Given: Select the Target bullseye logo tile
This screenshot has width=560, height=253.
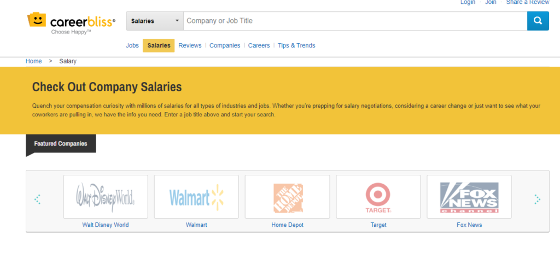Looking at the screenshot, I should (378, 197).
